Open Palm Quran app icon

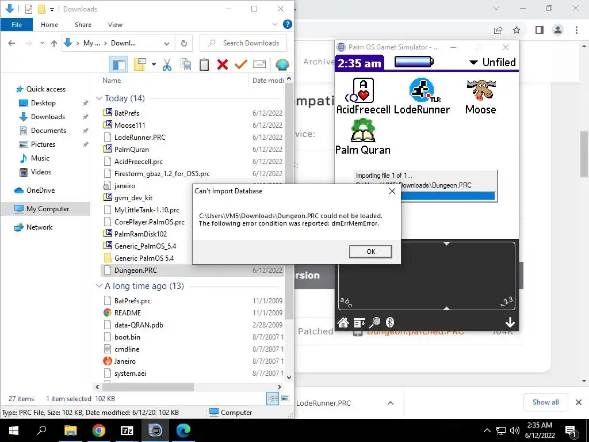(x=363, y=136)
